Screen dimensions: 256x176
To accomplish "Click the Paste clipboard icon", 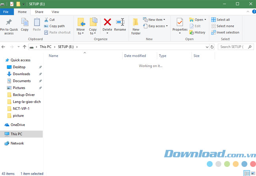I will (x=37, y=22).
